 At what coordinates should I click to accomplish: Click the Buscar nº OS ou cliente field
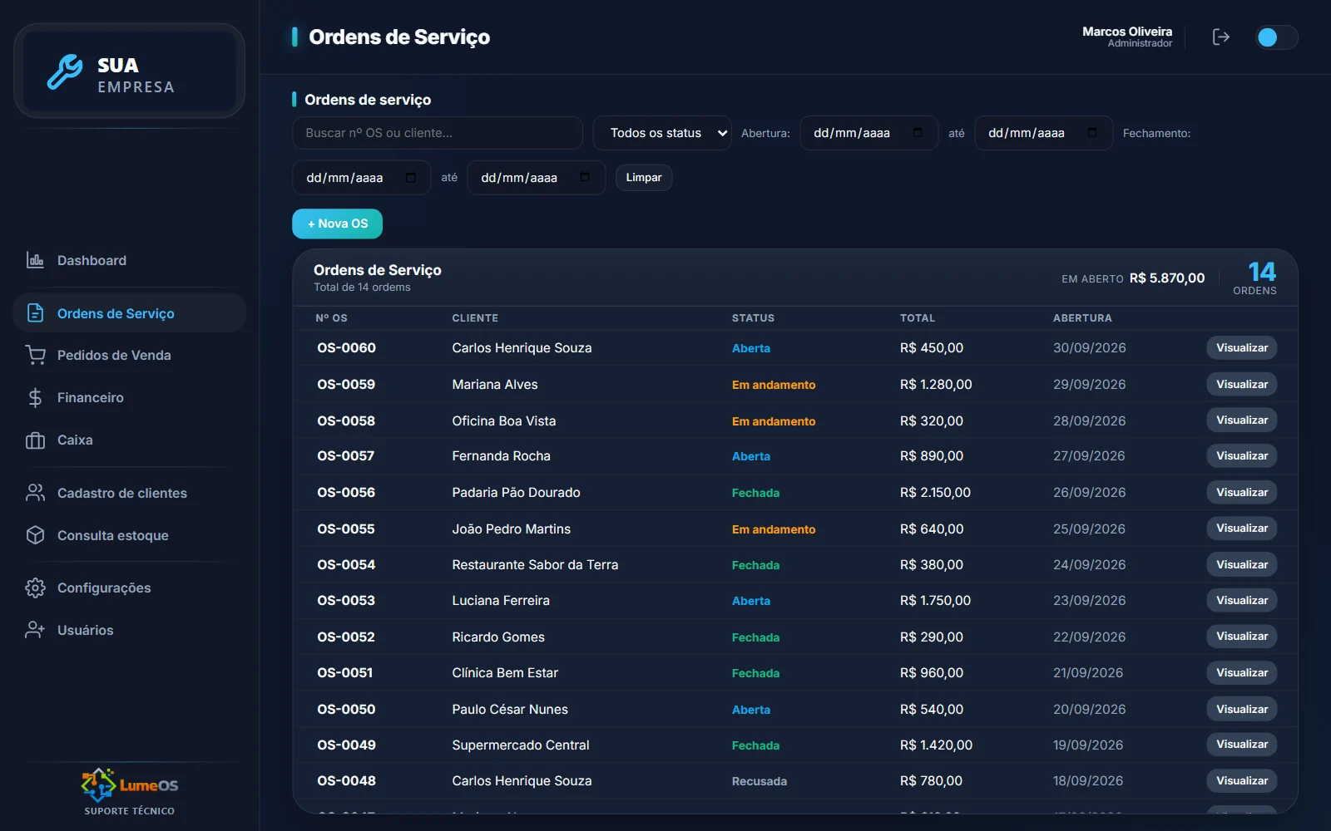coord(438,133)
